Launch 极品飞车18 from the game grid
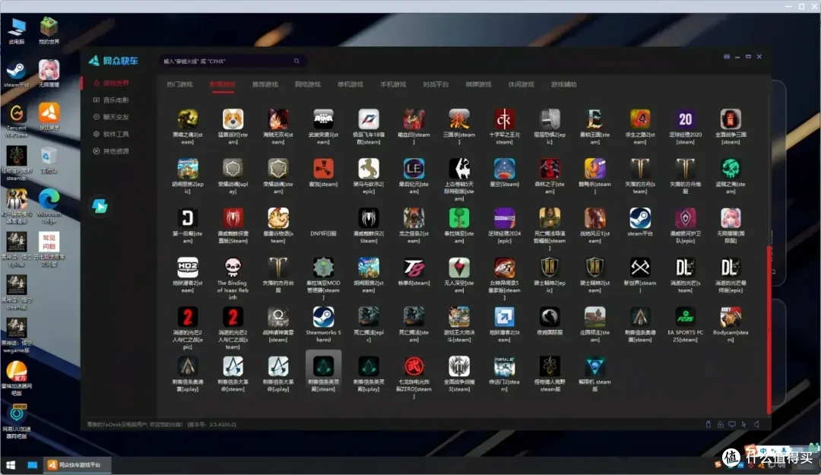The image size is (821, 475). point(369,119)
